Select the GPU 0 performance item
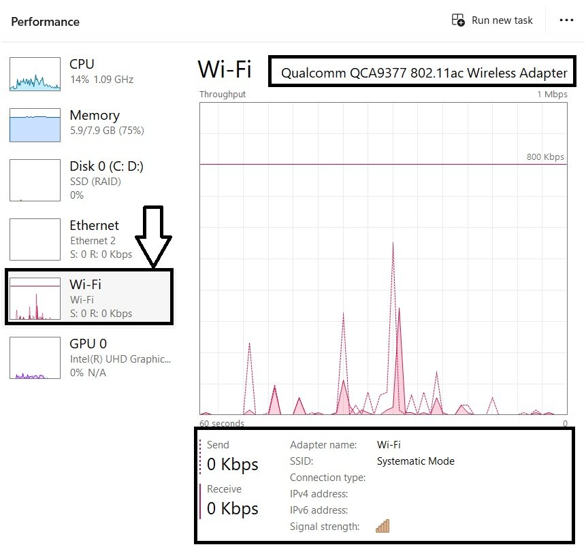The height and width of the screenshot is (547, 586). pyautogui.click(x=89, y=358)
